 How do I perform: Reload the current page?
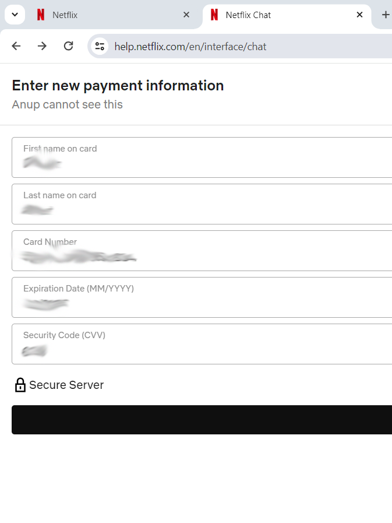click(x=68, y=46)
